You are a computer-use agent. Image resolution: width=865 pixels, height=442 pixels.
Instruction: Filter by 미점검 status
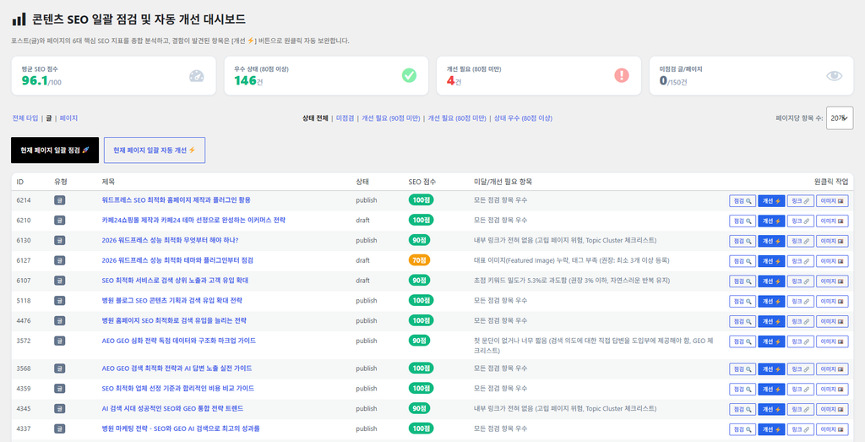(x=345, y=118)
